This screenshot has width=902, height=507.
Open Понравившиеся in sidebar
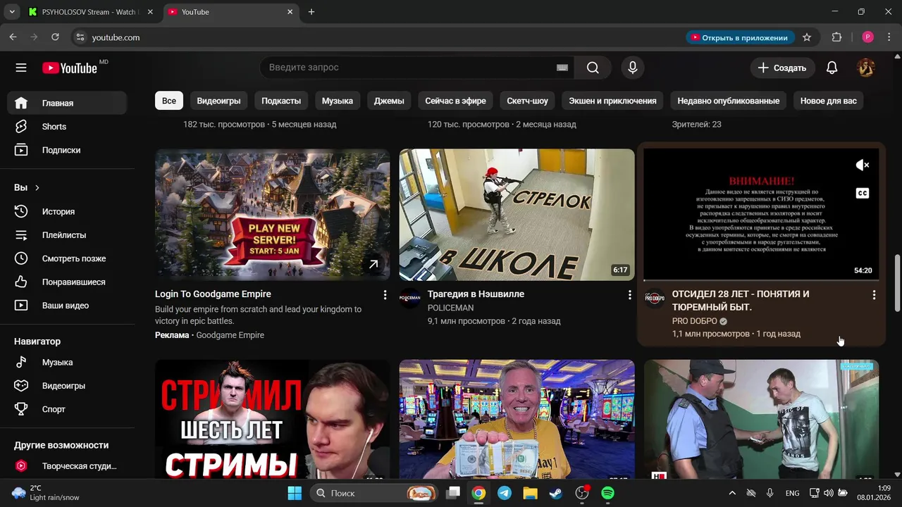pos(67,282)
